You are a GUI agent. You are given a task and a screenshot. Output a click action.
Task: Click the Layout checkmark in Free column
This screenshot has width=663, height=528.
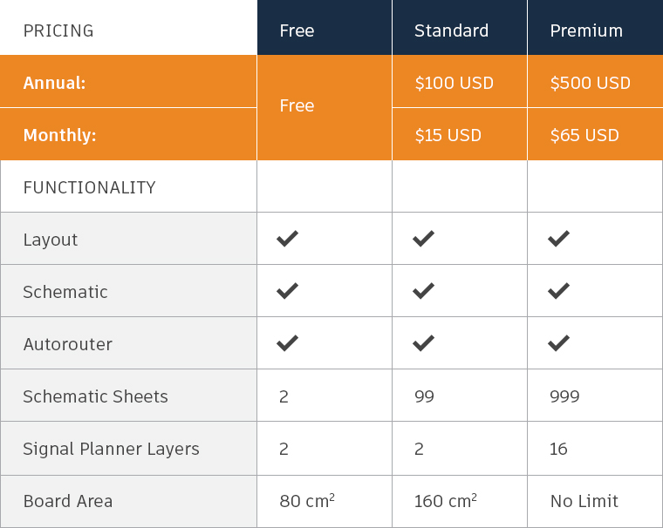coord(287,239)
